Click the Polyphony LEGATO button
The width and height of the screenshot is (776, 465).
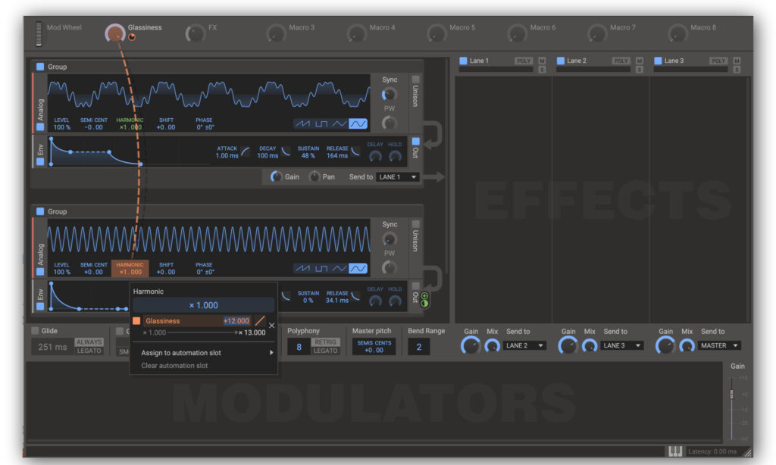click(x=326, y=351)
